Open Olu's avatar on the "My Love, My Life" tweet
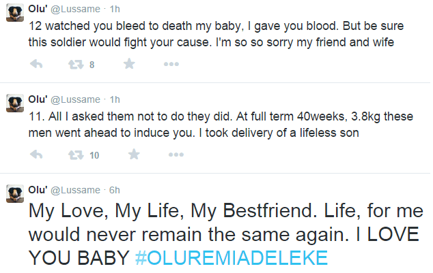This screenshot has height=273, width=433. pyautogui.click(x=15, y=193)
